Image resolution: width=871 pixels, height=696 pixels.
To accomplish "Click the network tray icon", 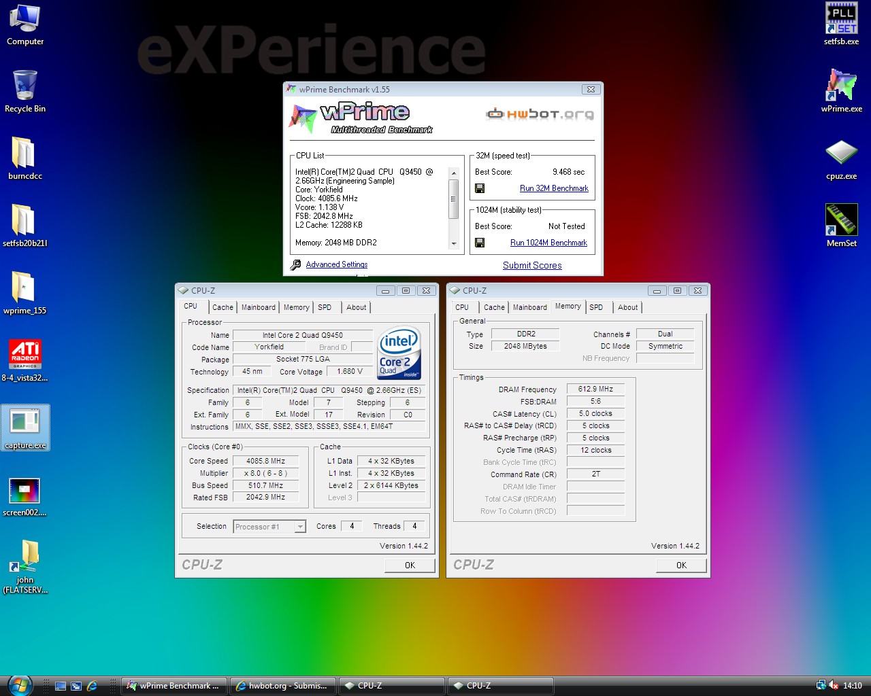I will (821, 686).
